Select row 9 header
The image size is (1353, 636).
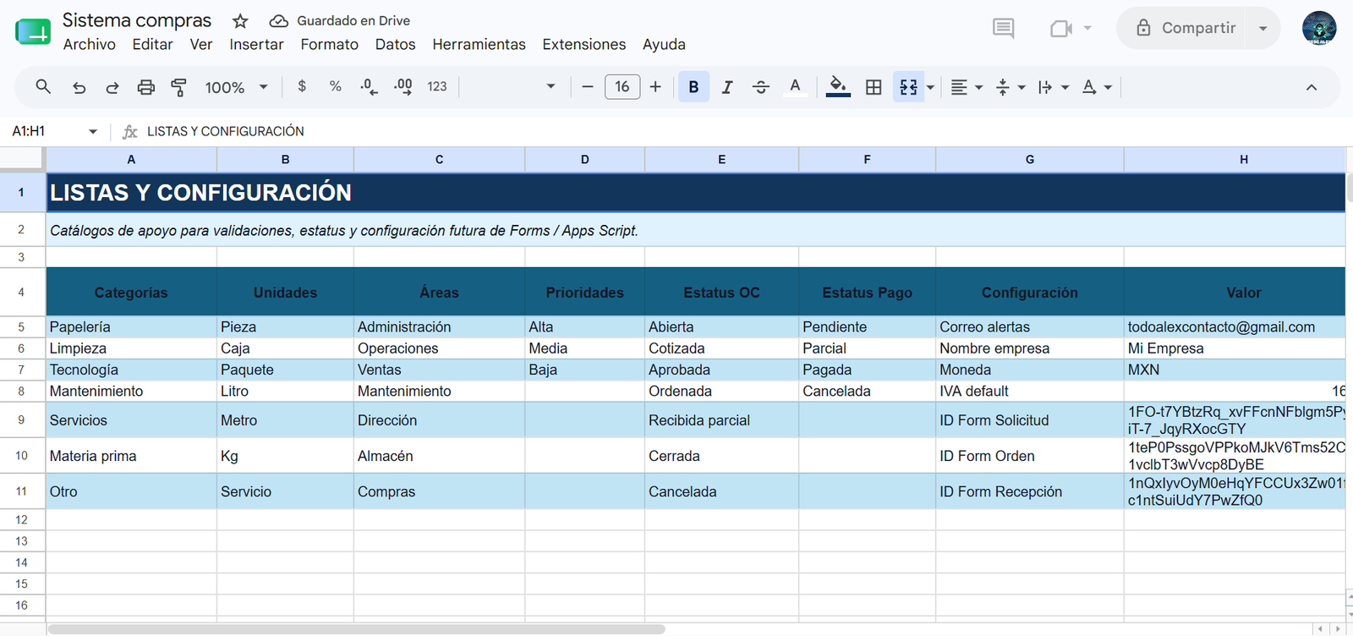click(21, 419)
